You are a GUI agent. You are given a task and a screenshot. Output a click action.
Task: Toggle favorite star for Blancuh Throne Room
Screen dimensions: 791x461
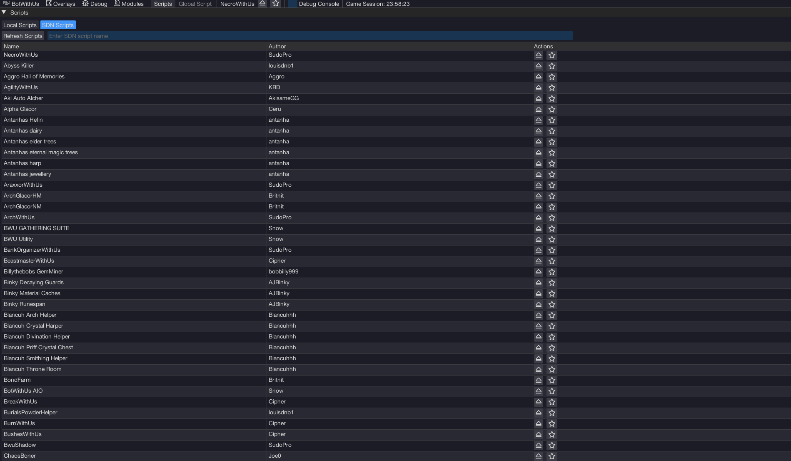[x=552, y=369]
